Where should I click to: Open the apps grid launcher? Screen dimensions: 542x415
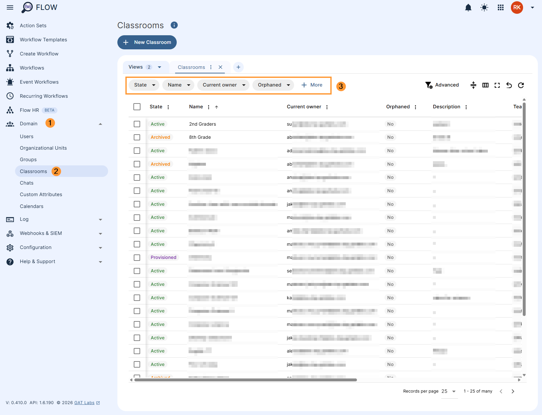tap(501, 7)
